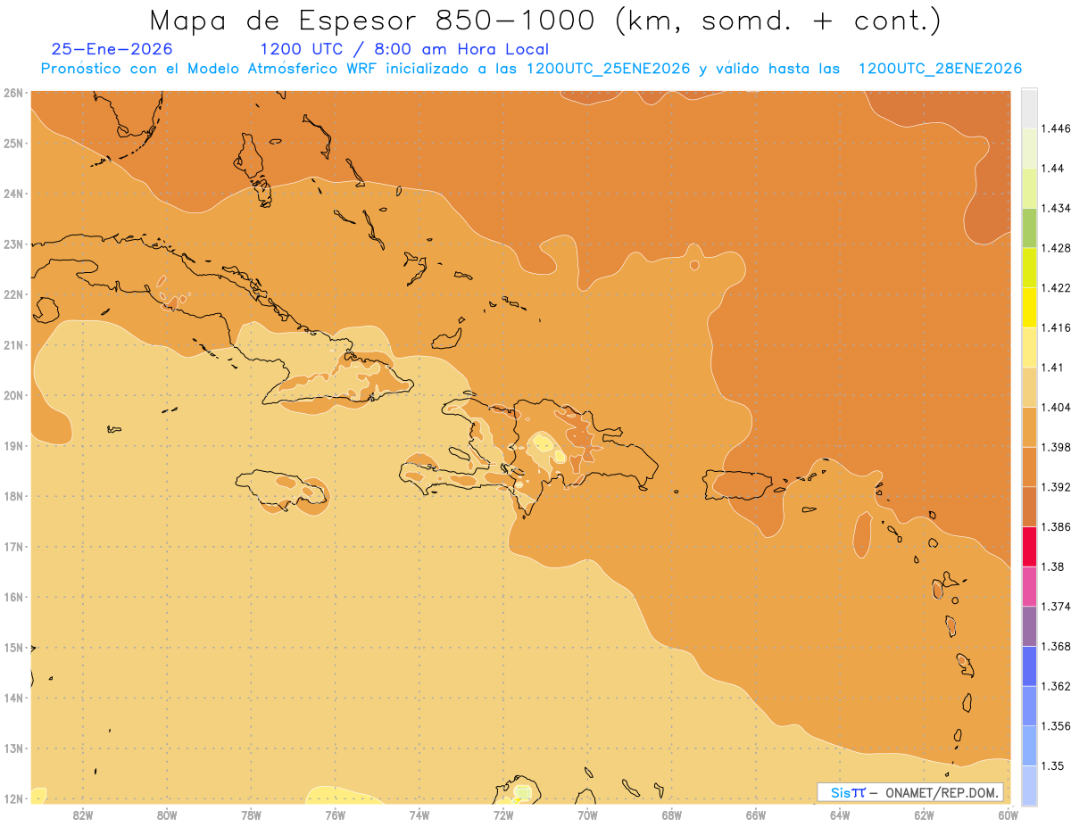The height and width of the screenshot is (827, 1071).
Task: Click the "74W" longitude label
Action: [419, 815]
